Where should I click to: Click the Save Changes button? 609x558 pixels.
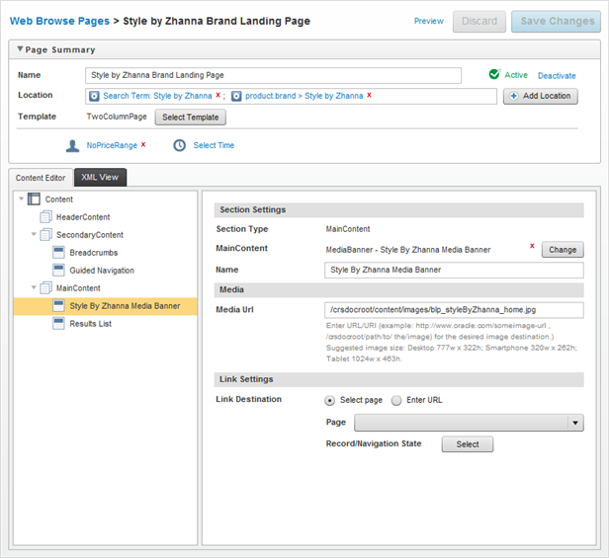pyautogui.click(x=557, y=22)
